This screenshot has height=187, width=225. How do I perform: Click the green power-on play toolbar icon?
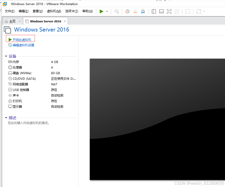102,11
